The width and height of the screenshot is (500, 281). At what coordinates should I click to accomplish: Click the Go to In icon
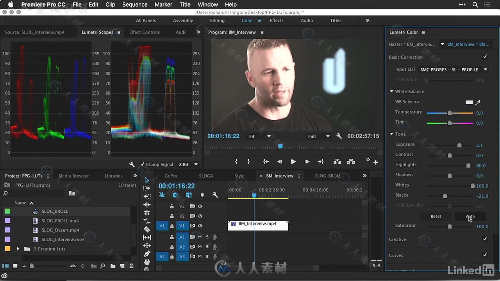[266, 162]
